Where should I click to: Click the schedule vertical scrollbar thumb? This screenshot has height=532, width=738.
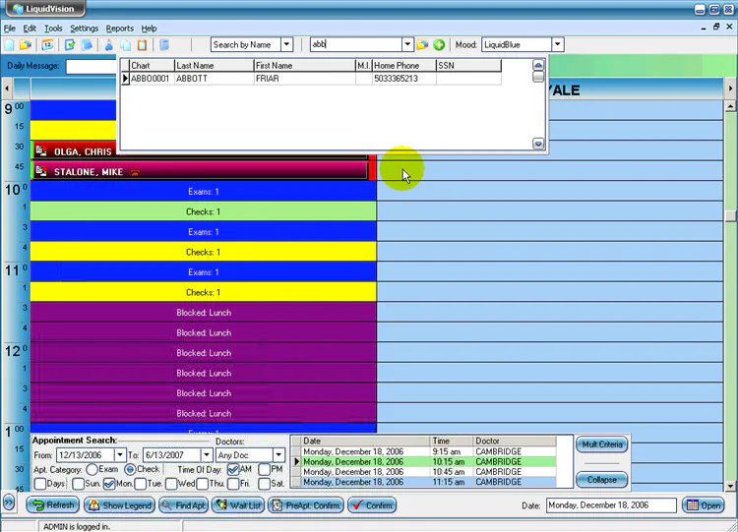click(x=730, y=216)
